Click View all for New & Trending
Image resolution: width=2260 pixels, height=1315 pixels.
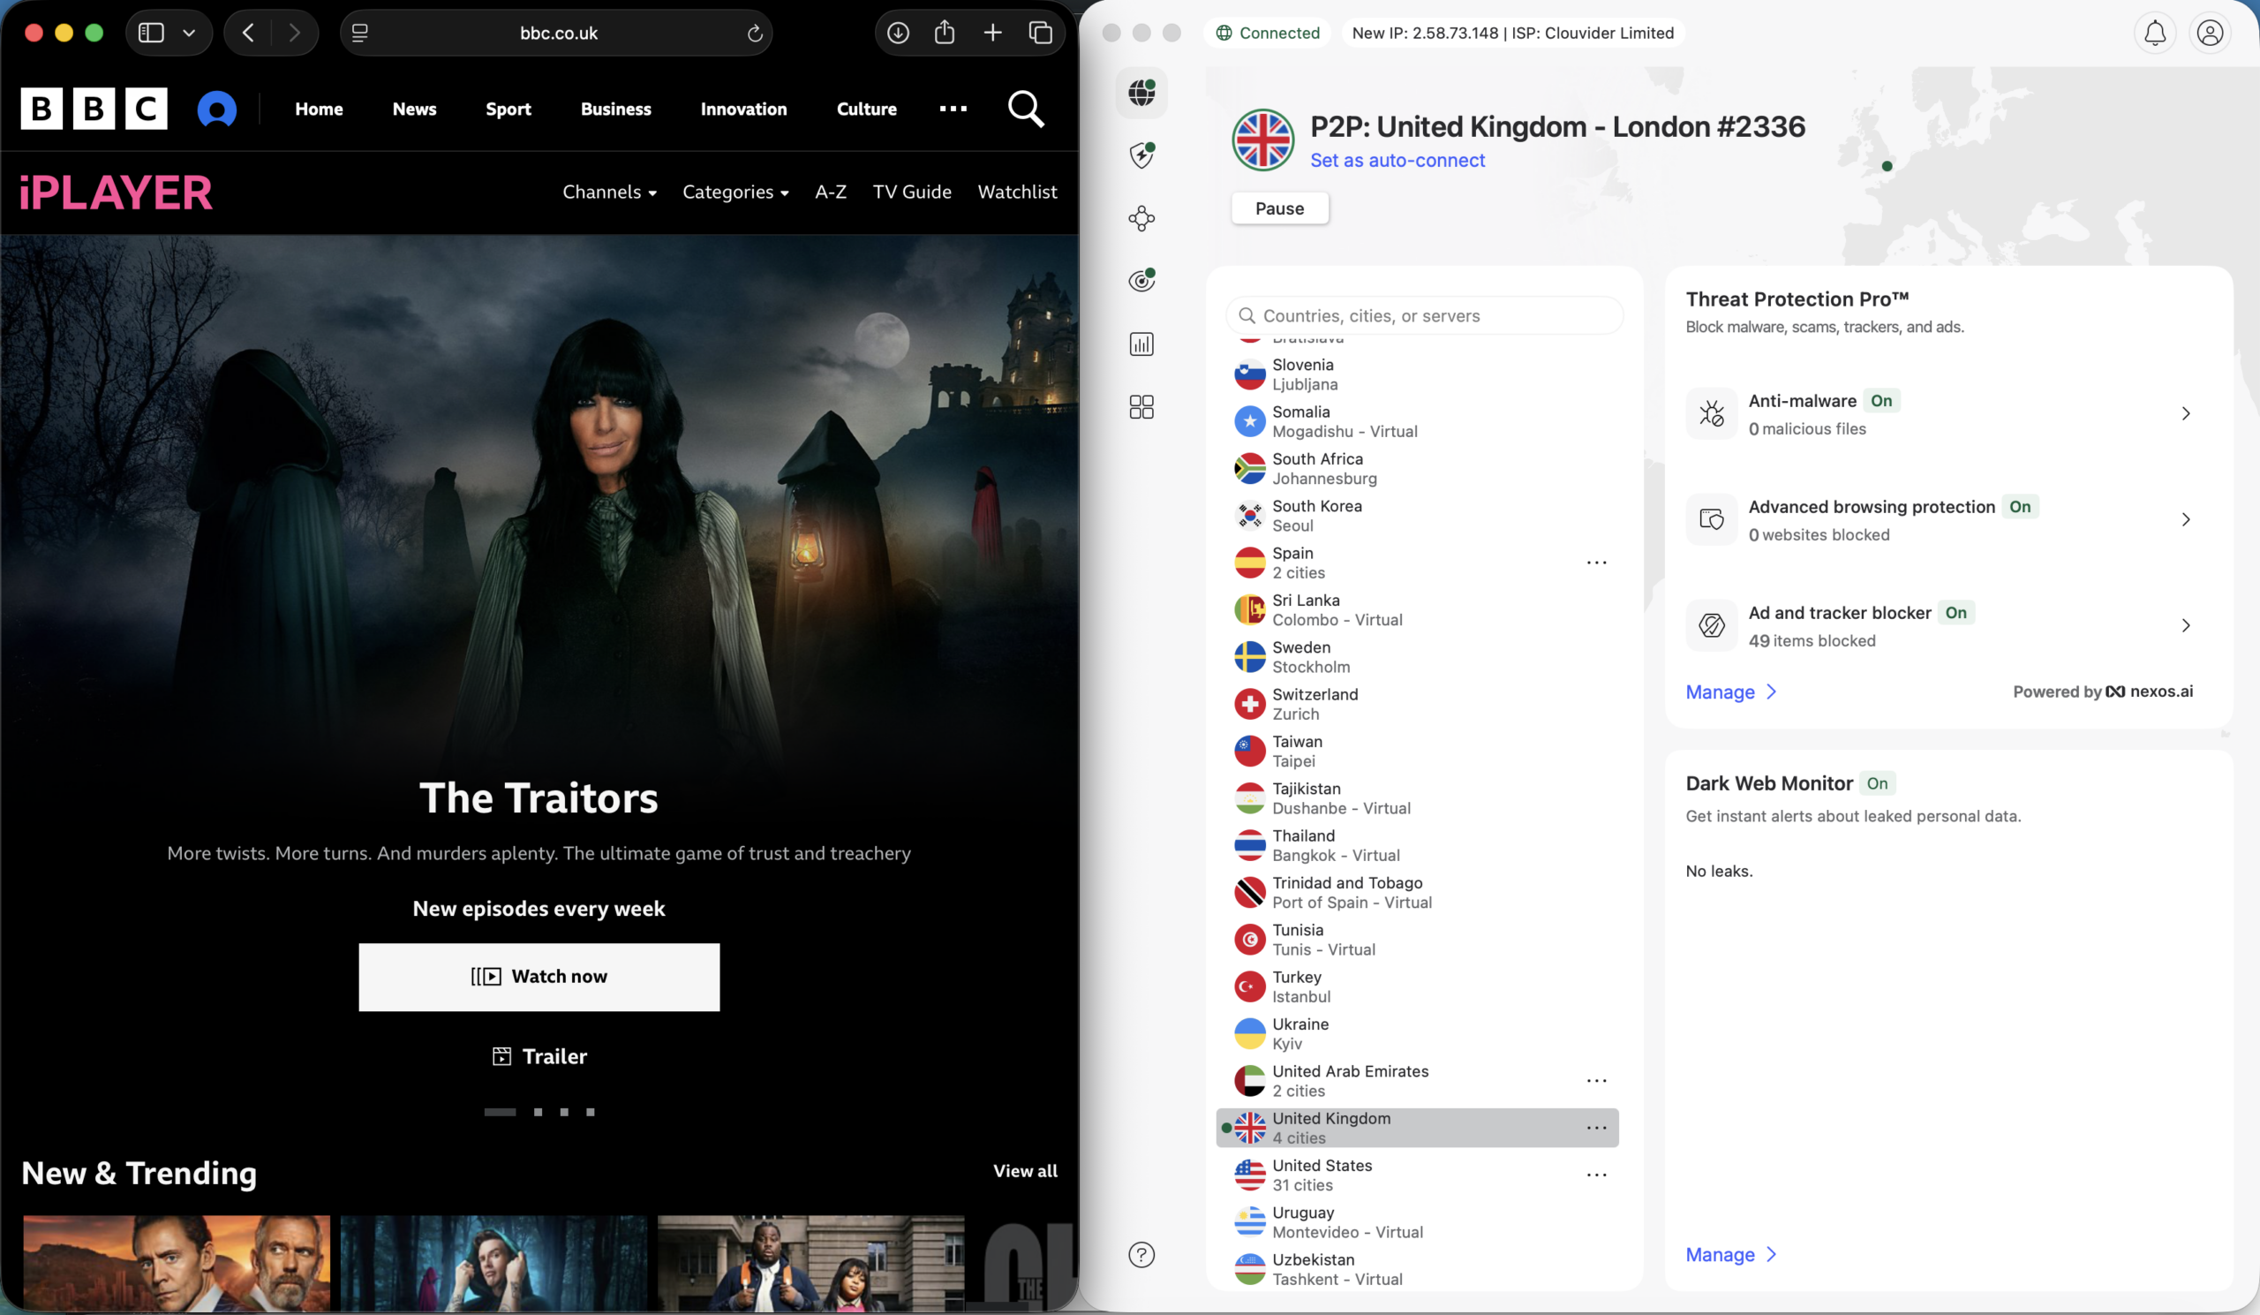click(x=1025, y=1171)
